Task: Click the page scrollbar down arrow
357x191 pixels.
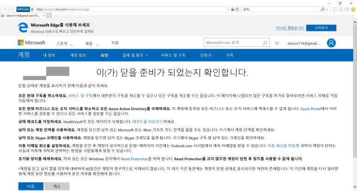Action: 355,187
